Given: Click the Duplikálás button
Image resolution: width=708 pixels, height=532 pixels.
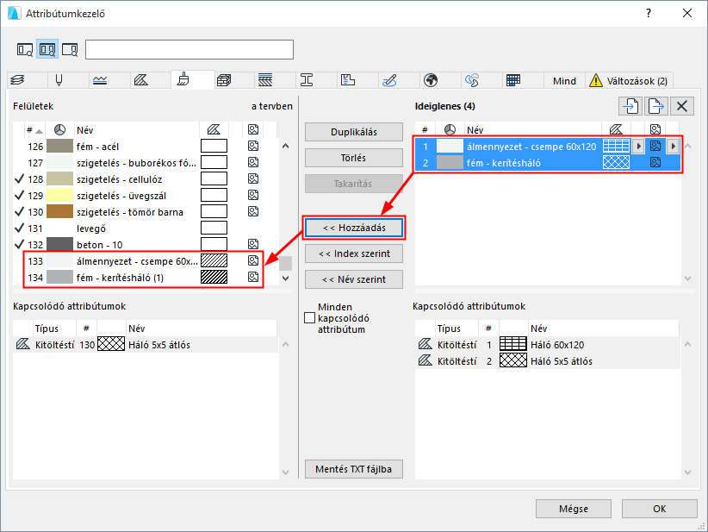Looking at the screenshot, I should pos(353,132).
